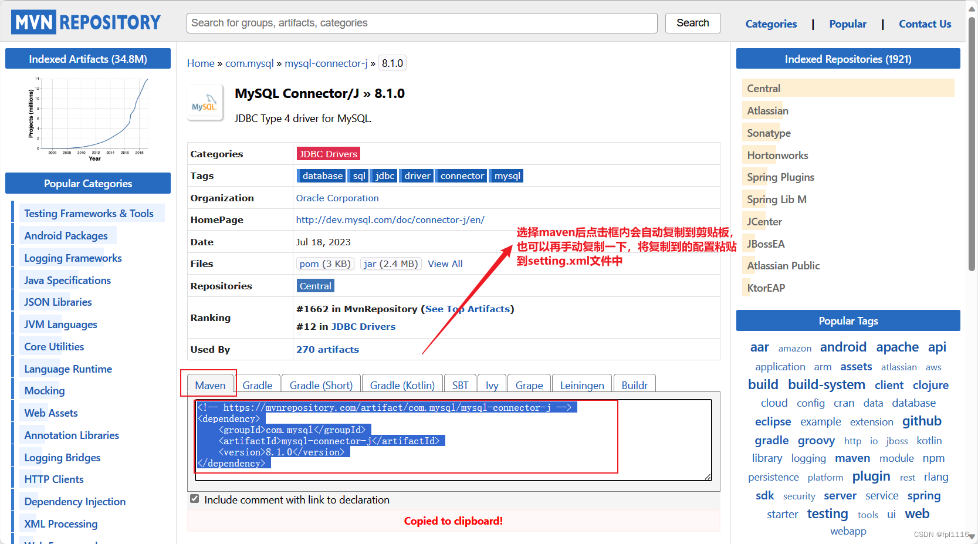Click the connector tag

tap(462, 175)
